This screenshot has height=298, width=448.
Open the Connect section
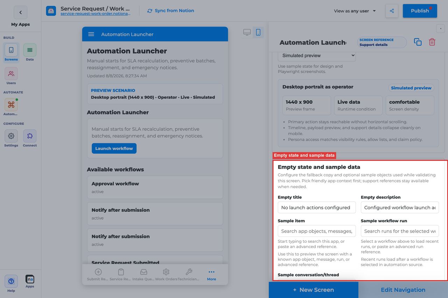[30, 138]
